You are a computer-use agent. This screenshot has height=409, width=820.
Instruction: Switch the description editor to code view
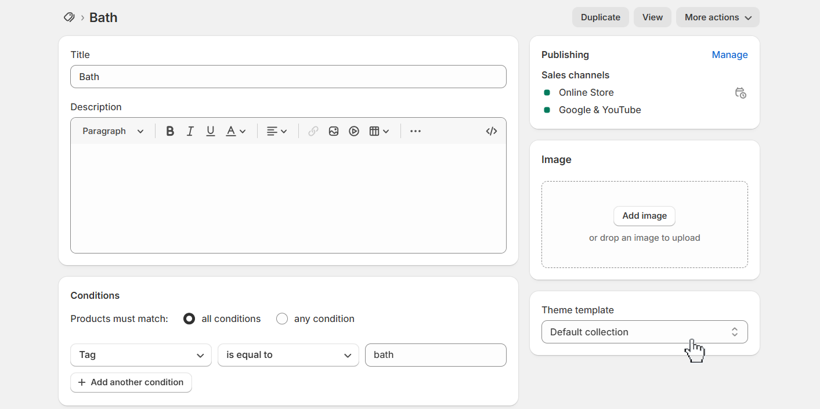click(491, 131)
